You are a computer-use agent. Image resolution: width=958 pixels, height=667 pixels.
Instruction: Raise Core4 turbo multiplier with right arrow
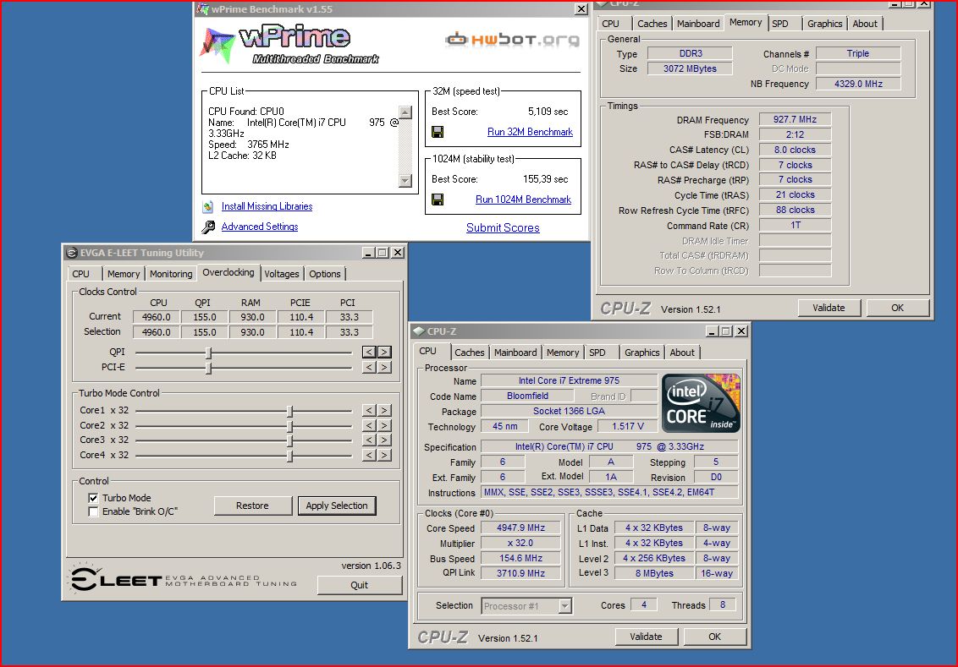[x=384, y=456]
